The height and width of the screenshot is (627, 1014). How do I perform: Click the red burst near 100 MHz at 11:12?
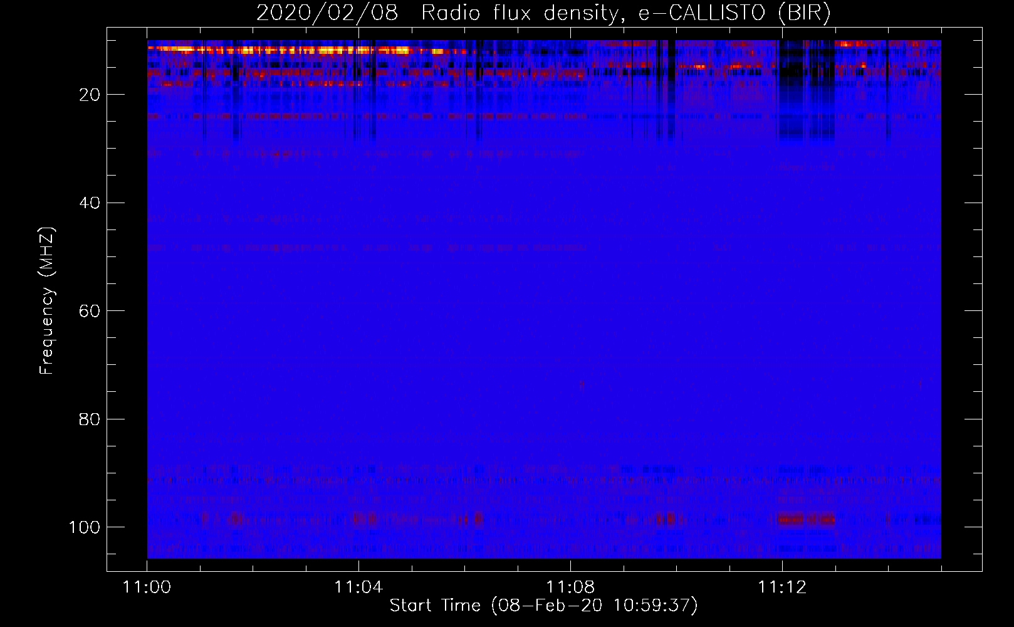click(806, 520)
